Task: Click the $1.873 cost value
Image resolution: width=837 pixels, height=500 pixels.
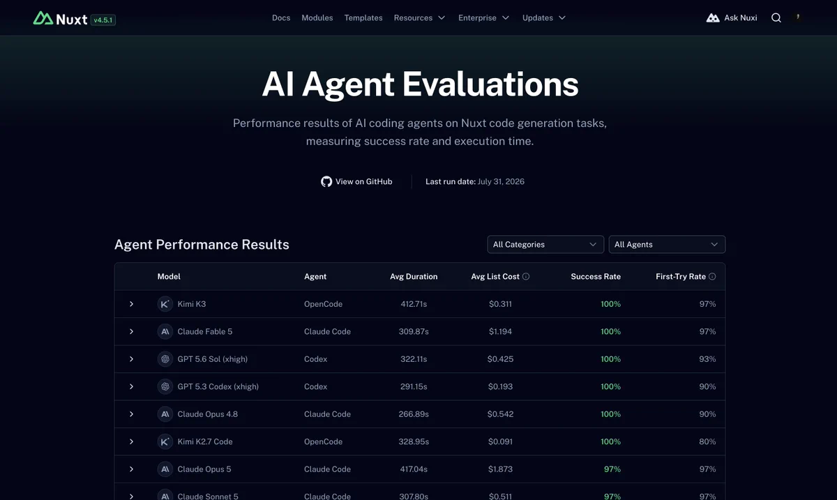Action: coord(500,469)
